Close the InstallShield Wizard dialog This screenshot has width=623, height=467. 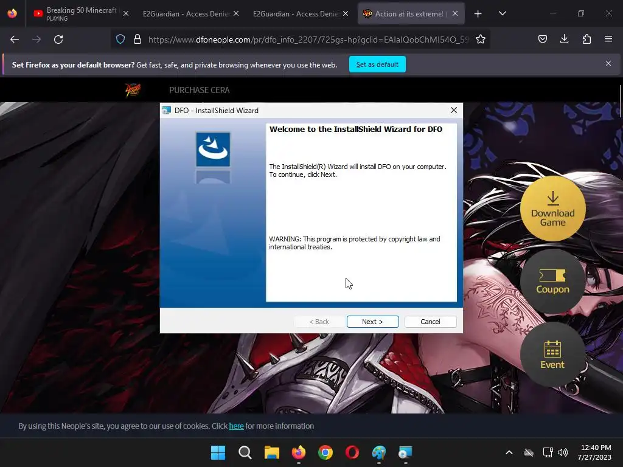point(454,111)
